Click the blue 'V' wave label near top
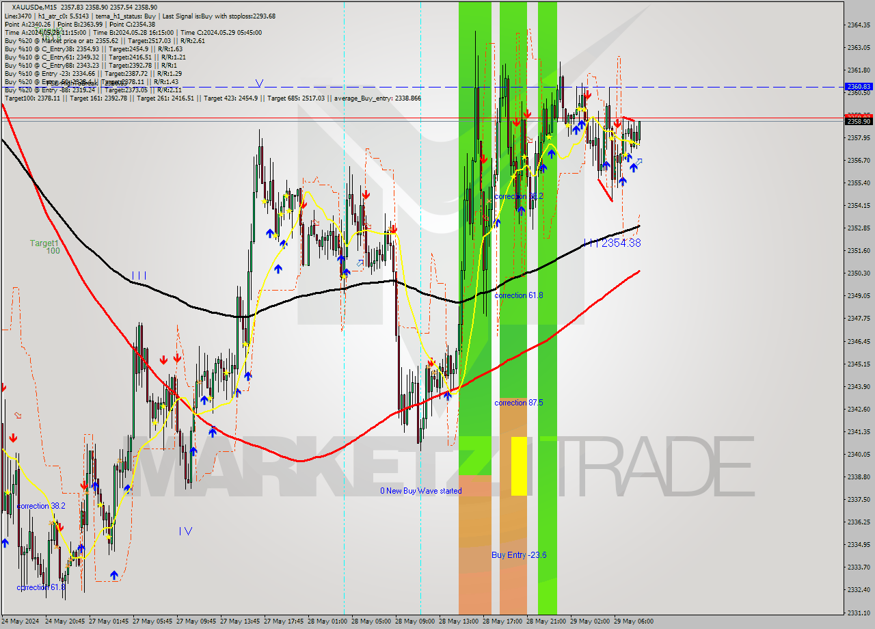Viewport: 875px width, 629px height. (x=259, y=83)
